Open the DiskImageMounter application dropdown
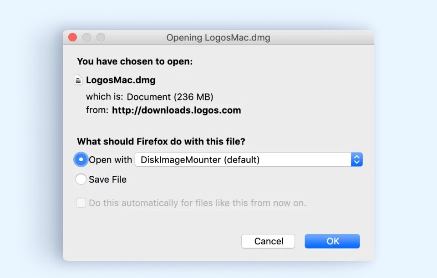The image size is (437, 278). coord(249,159)
